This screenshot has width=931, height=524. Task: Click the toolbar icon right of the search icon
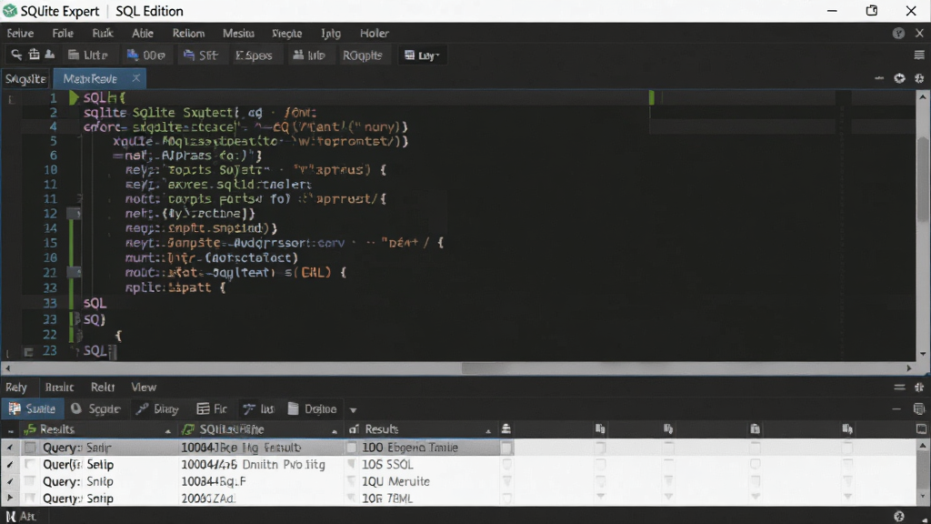pyautogui.click(x=34, y=55)
